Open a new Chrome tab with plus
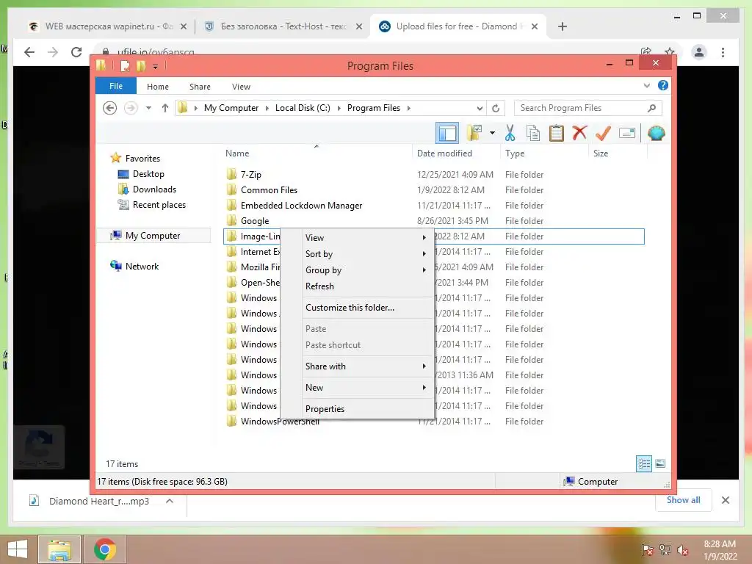The width and height of the screenshot is (752, 564). click(562, 26)
